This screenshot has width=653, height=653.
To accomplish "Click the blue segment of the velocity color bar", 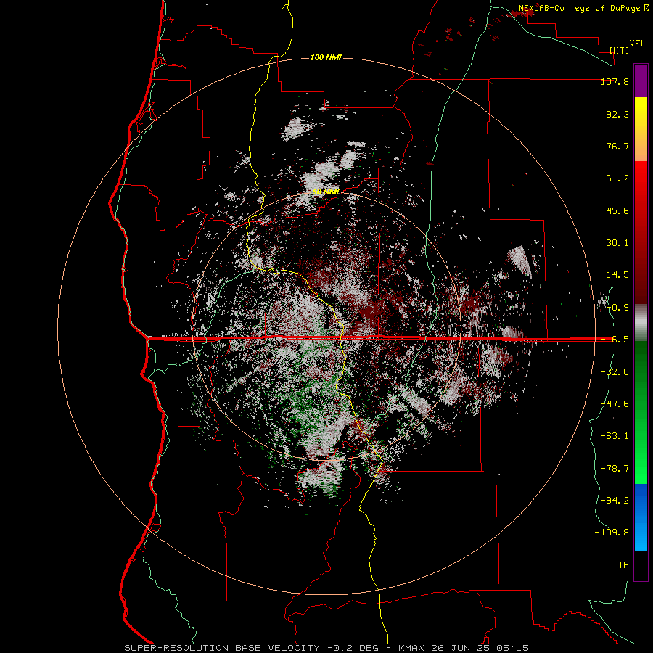I will (641, 517).
